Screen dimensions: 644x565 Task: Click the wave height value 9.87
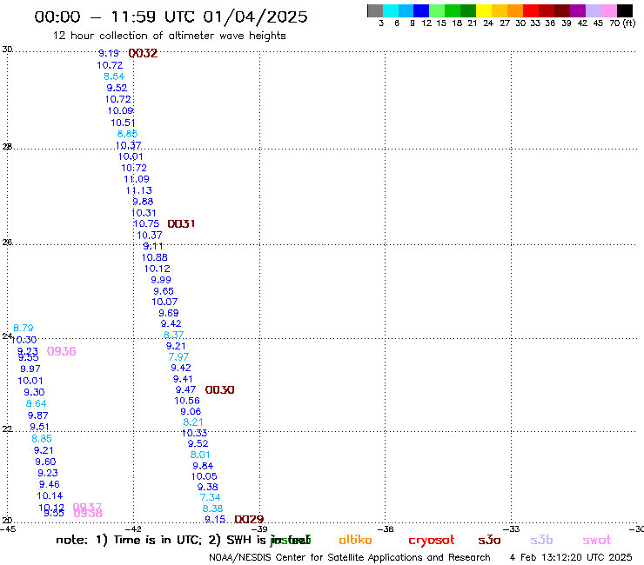pos(37,415)
